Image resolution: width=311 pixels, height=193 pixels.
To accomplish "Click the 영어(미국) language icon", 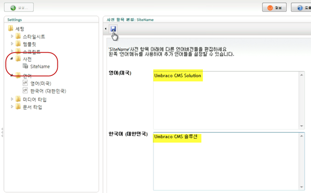I will [x=25, y=83].
